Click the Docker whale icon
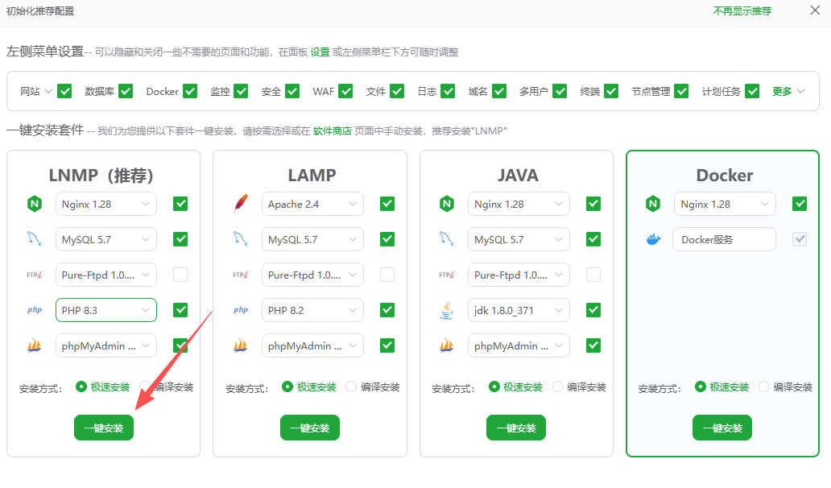Viewport: 831px width, 488px height. coord(652,239)
